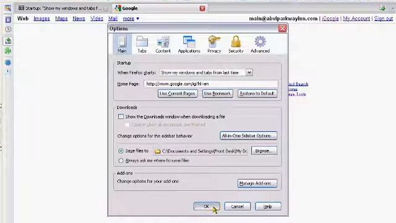Expand the Google 'more' dropdown menu
Image resolution: width=396 pixels, height=223 pixels.
pos(131,19)
